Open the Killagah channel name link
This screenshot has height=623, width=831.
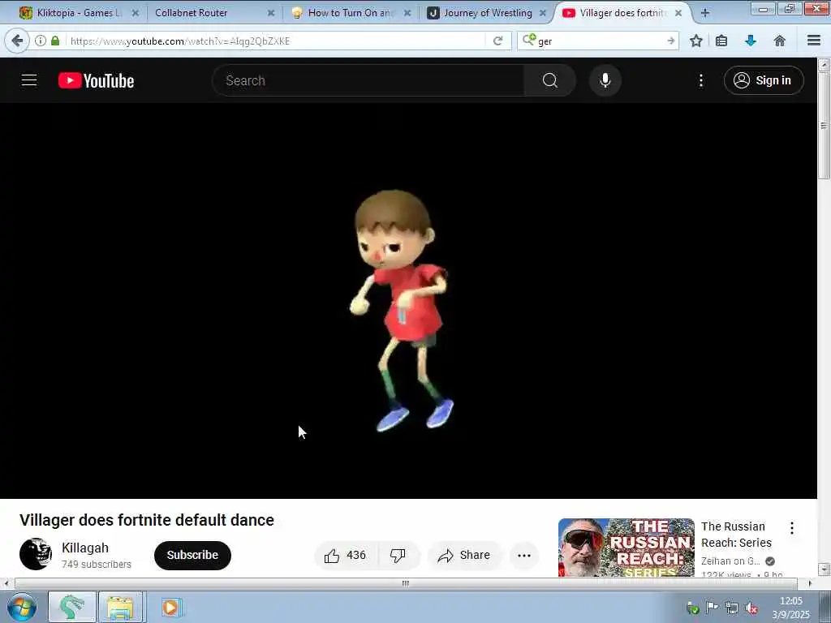(x=85, y=548)
